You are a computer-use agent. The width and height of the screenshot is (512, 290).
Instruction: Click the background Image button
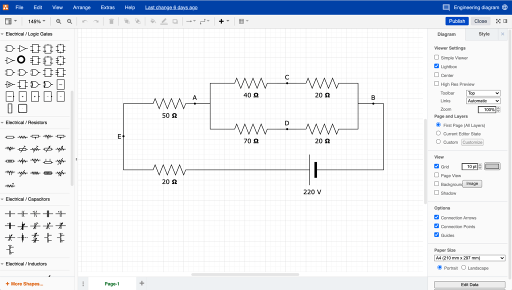click(x=472, y=184)
